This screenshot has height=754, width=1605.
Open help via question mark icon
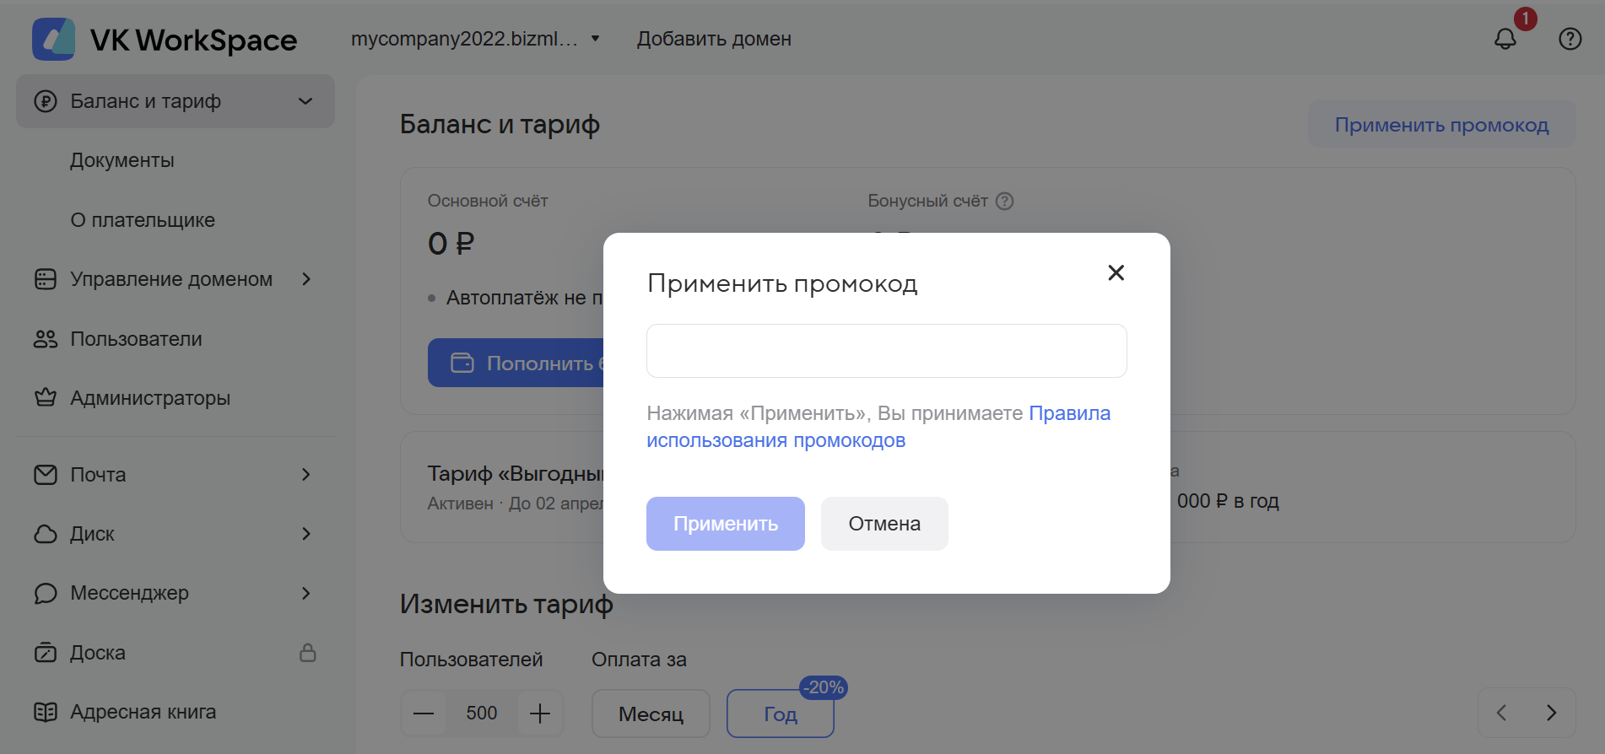[x=1570, y=39]
